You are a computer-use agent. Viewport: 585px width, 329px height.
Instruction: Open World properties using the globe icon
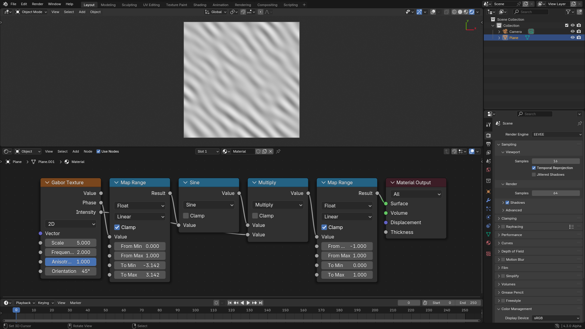pyautogui.click(x=488, y=170)
